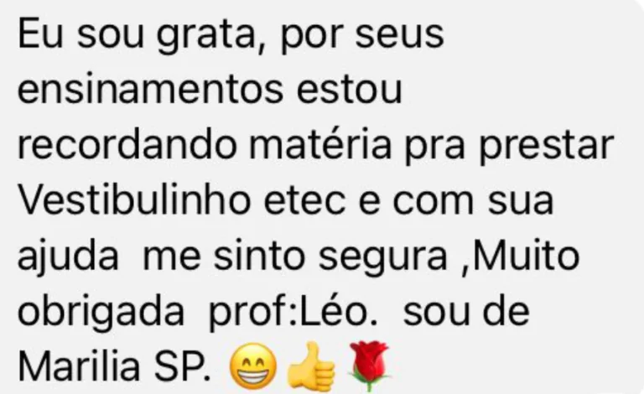Image resolution: width=644 pixels, height=394 pixels.
Task: Click the word "ajuda"
Action: [x=68, y=258]
